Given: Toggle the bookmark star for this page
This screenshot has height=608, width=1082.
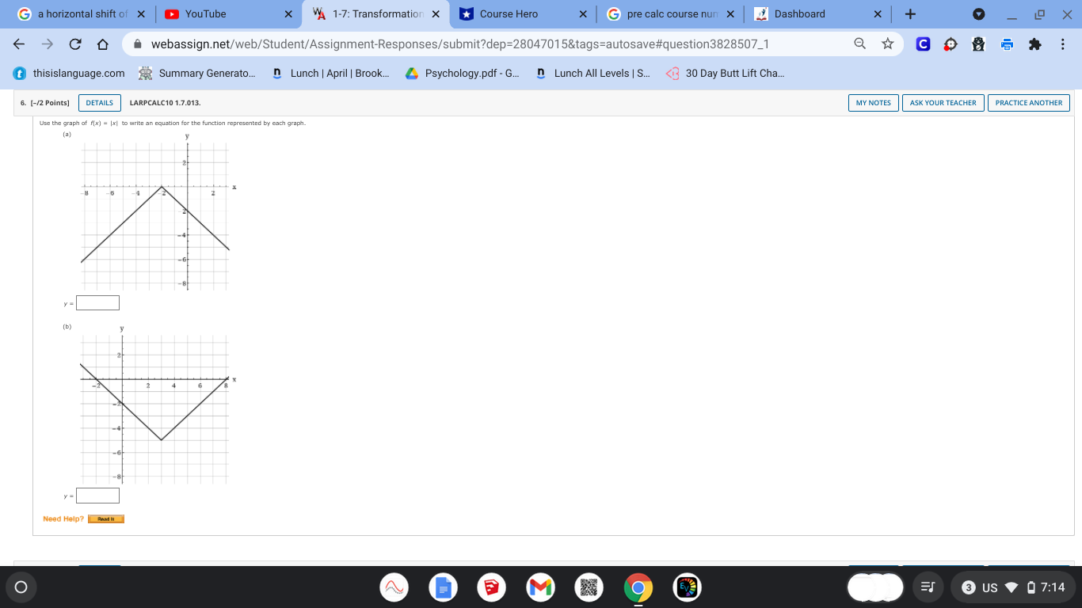Looking at the screenshot, I should (x=887, y=44).
